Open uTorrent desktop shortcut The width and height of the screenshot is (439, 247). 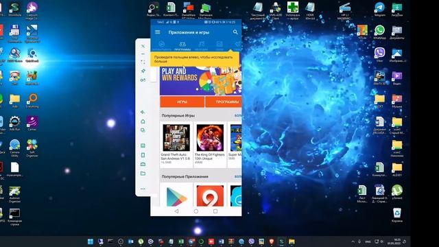[397, 192]
